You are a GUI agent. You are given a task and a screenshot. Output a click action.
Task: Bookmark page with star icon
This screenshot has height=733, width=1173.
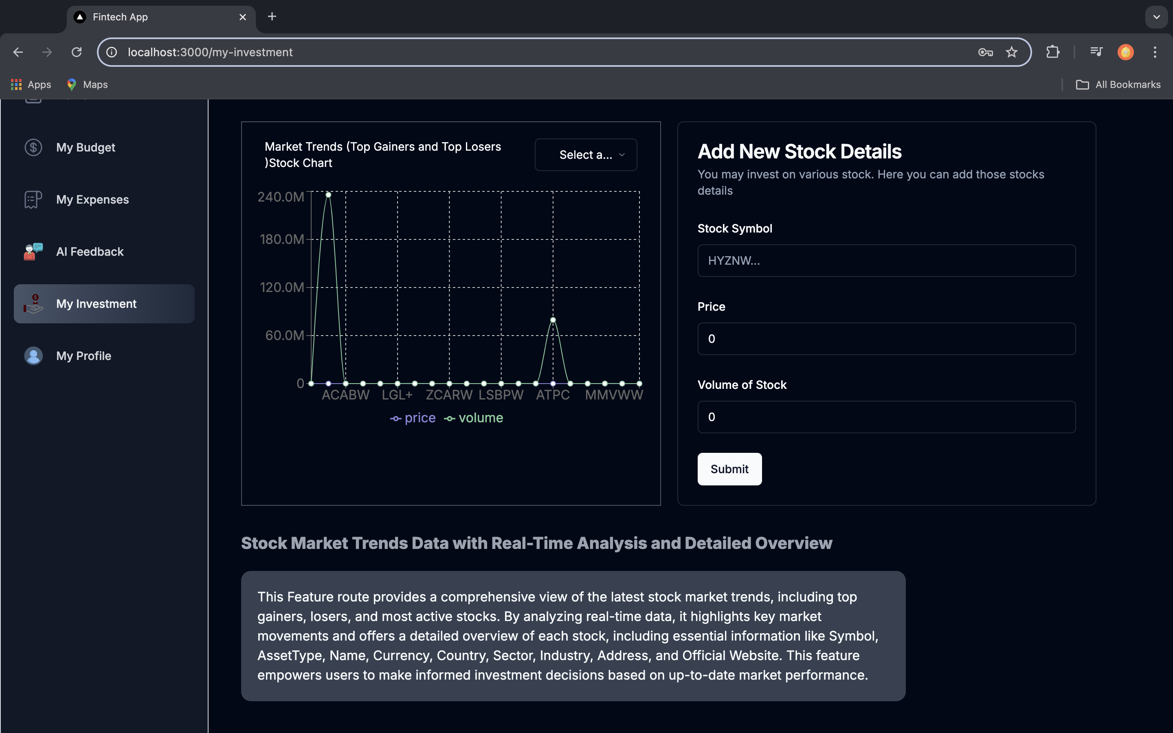[1011, 53]
